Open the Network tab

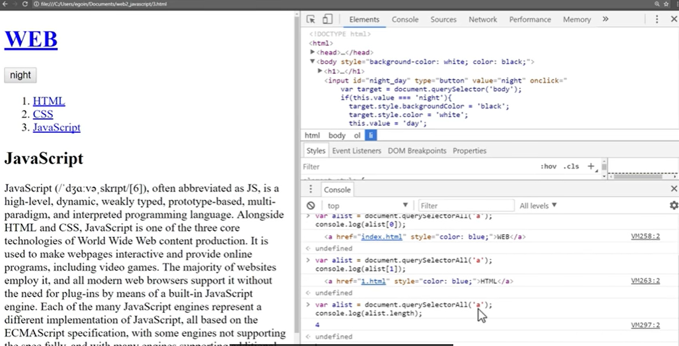click(483, 20)
